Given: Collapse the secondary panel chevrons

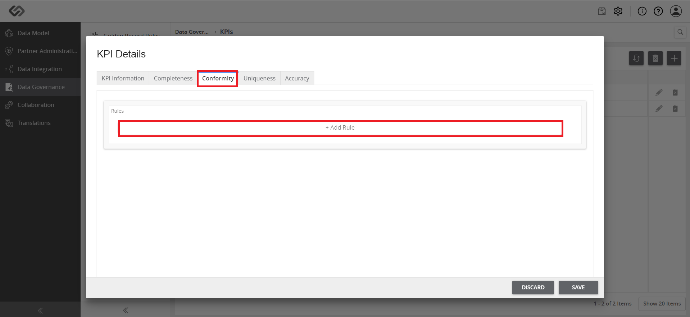Looking at the screenshot, I should pyautogui.click(x=126, y=310).
